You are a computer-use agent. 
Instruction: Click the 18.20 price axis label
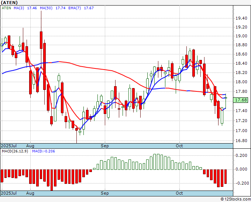pyautogui.click(x=241, y=73)
